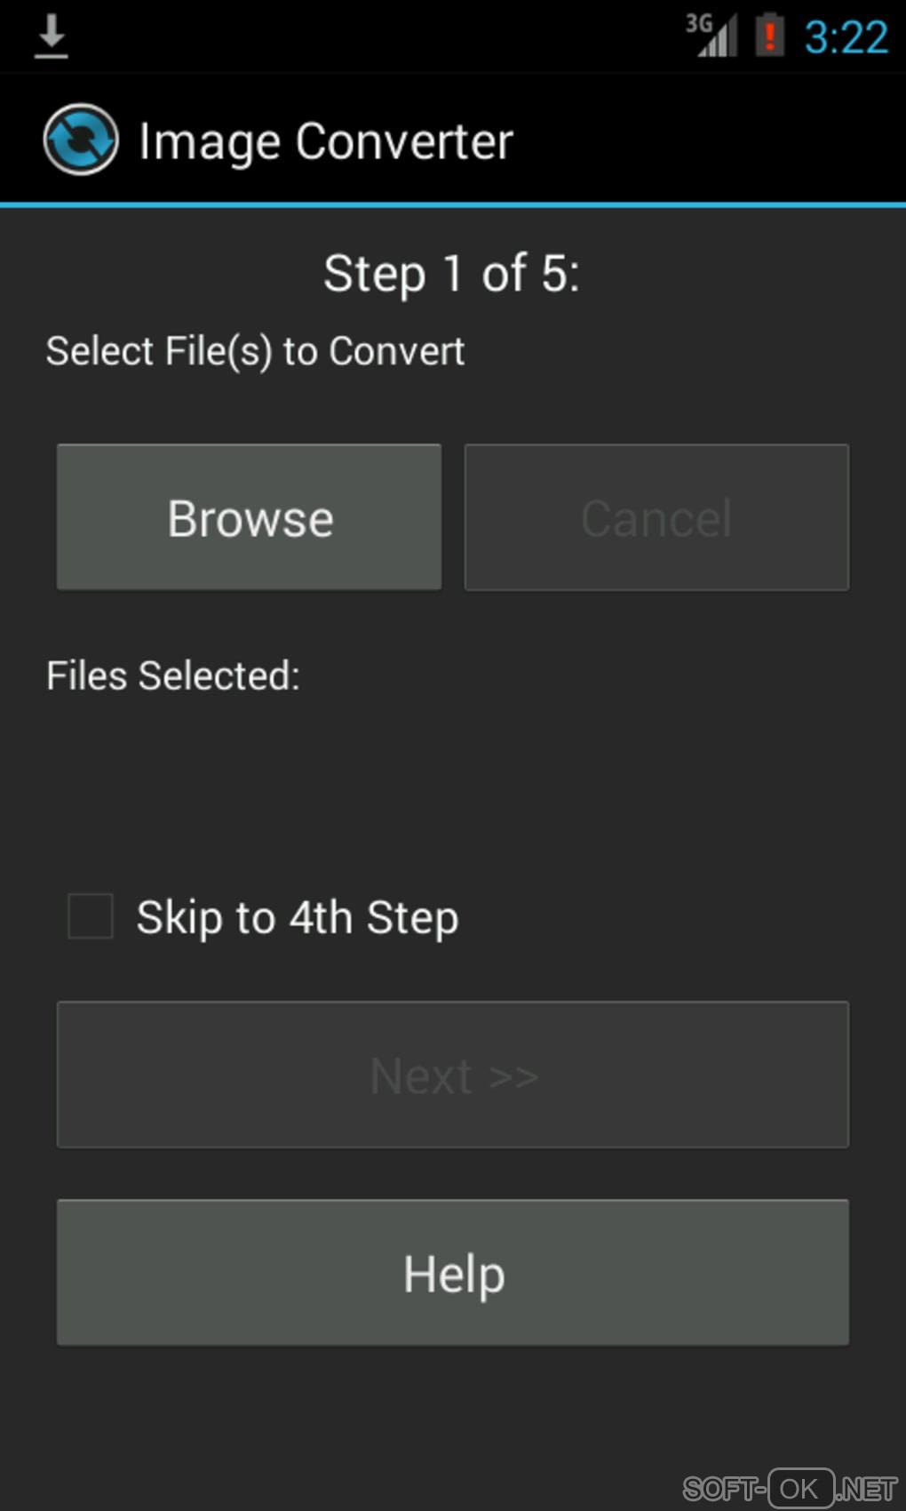Screen dimensions: 906x1511
Task: Click the 'Select File(s) to Convert' label
Action: (255, 351)
